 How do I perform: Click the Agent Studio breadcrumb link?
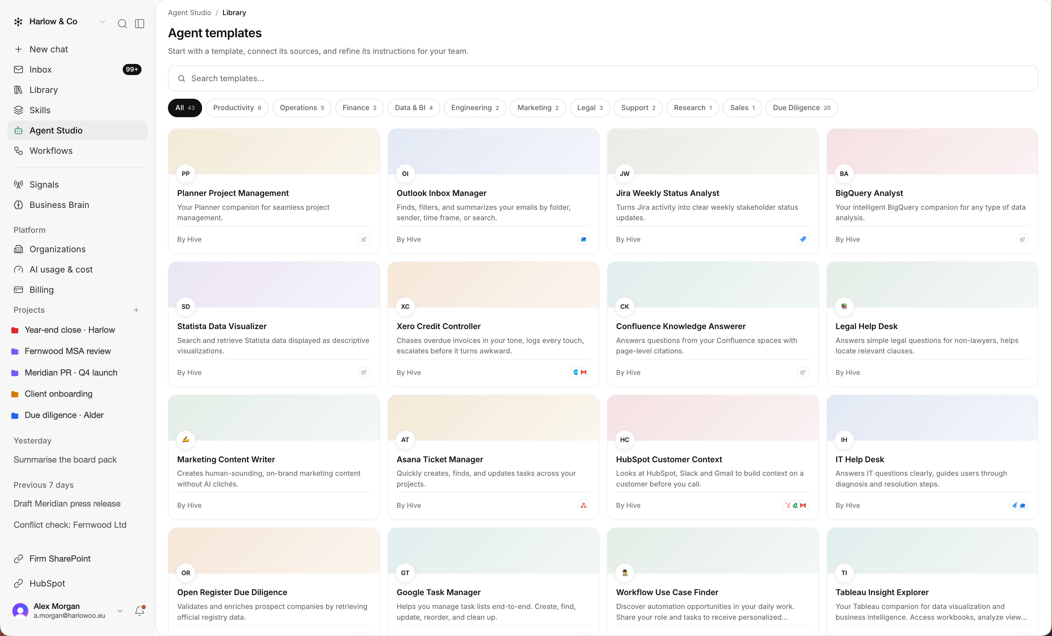pos(189,12)
